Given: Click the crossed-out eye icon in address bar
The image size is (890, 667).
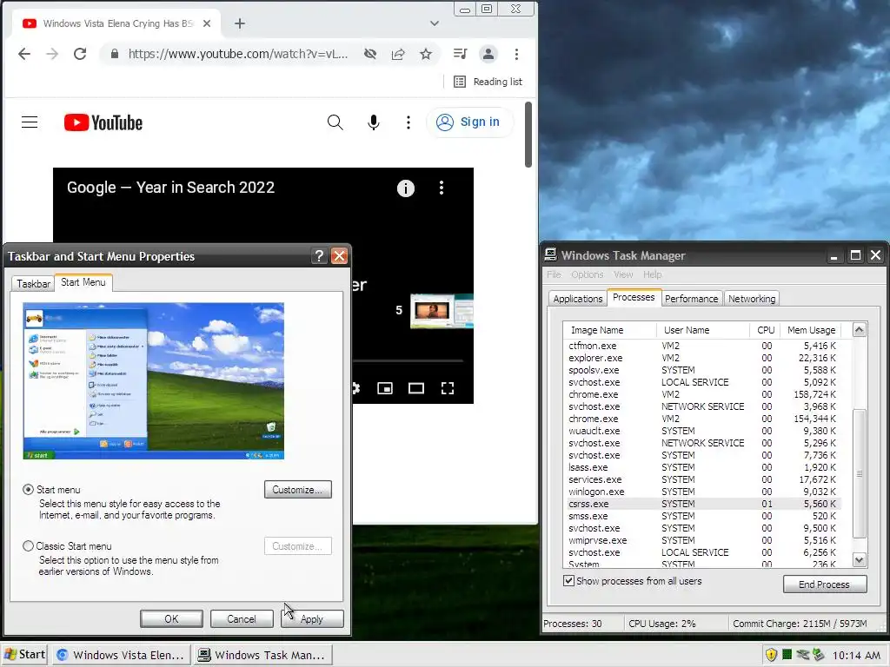Looking at the screenshot, I should [x=370, y=54].
